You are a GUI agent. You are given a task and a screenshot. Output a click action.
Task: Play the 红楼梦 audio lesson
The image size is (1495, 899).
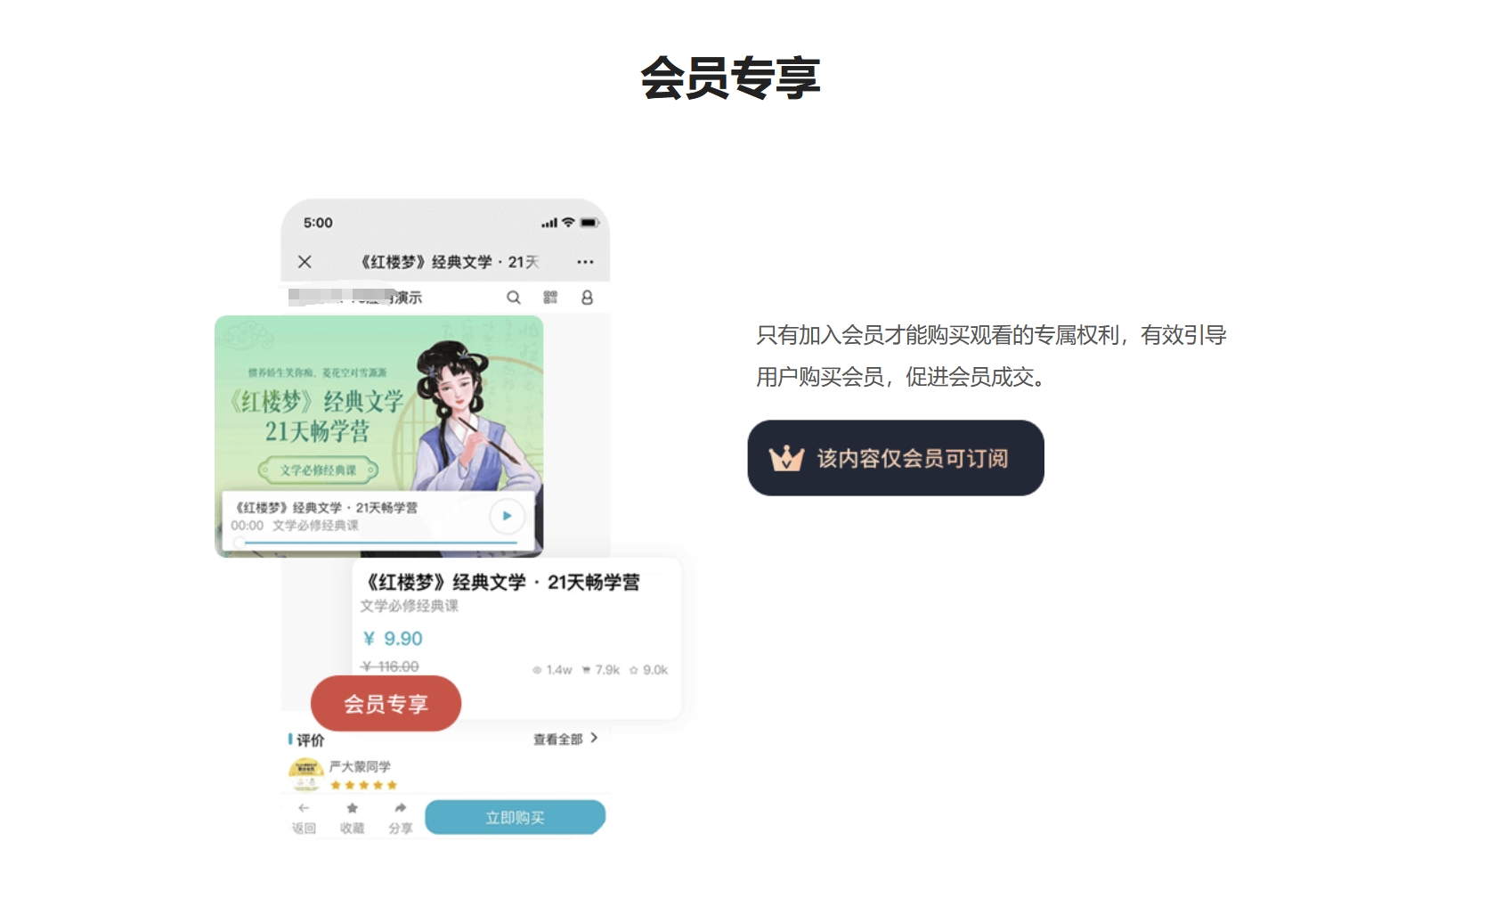tap(507, 516)
